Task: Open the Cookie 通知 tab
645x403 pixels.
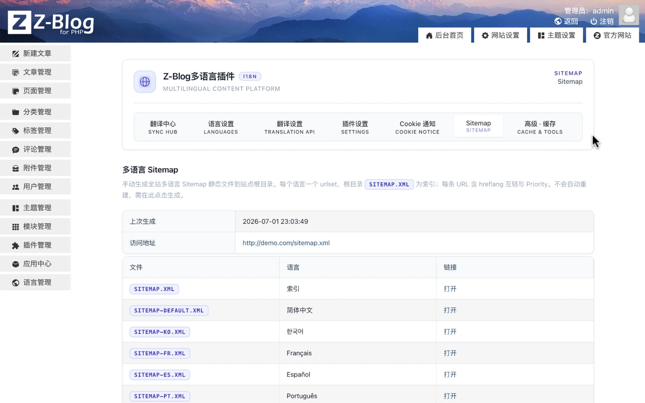Action: (x=417, y=127)
